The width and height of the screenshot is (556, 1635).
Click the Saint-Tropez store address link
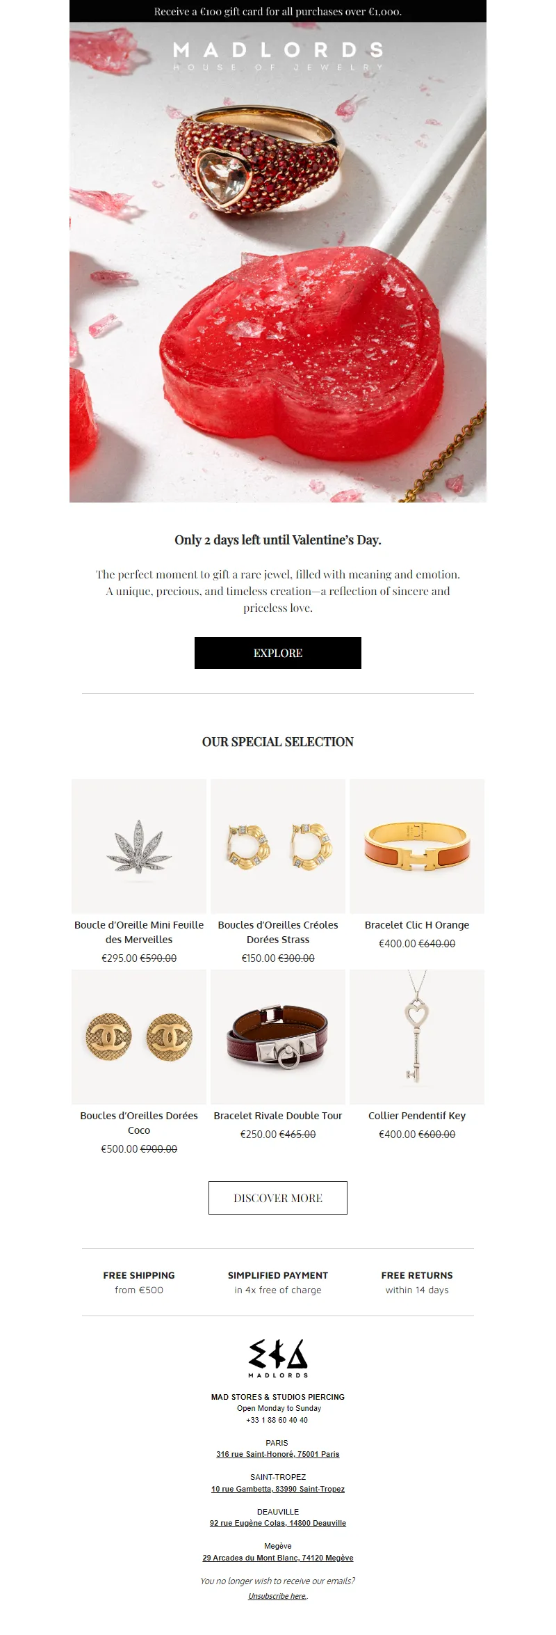pyautogui.click(x=278, y=1489)
